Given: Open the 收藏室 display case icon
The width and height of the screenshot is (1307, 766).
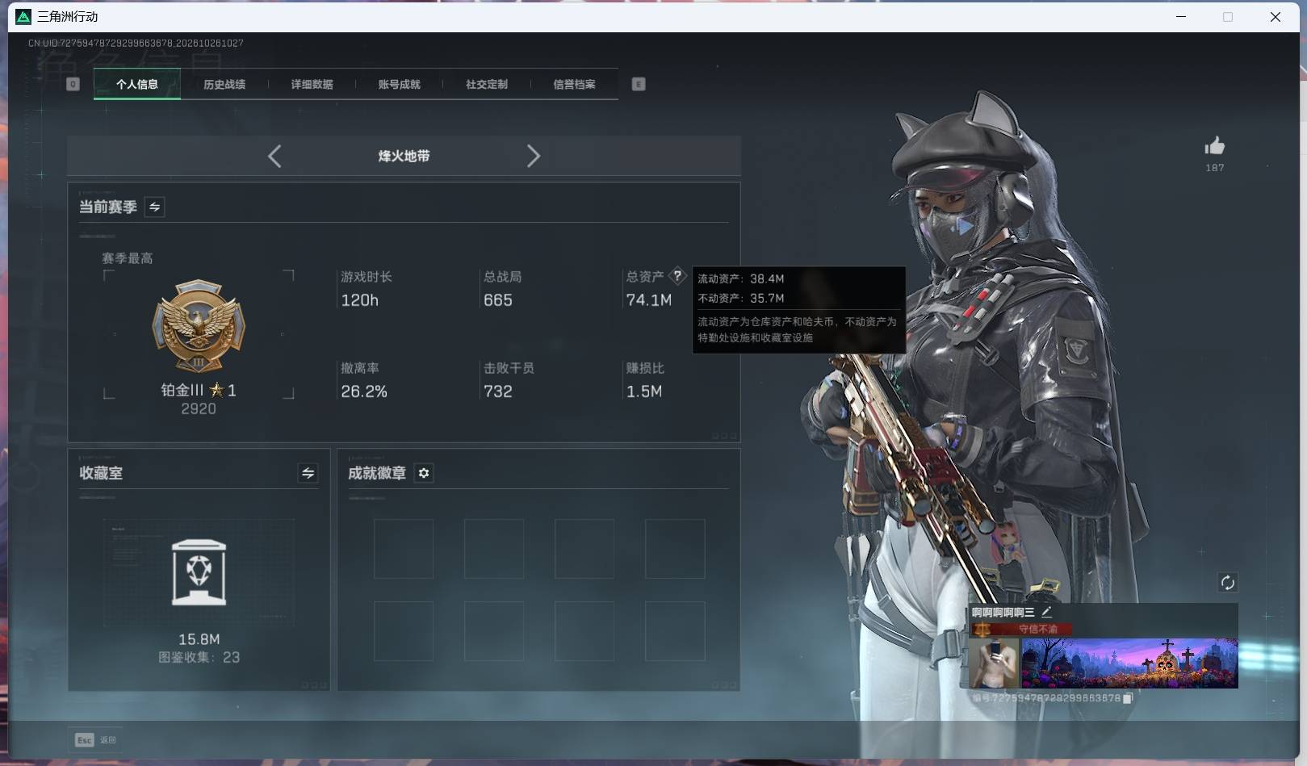Looking at the screenshot, I should (x=199, y=572).
